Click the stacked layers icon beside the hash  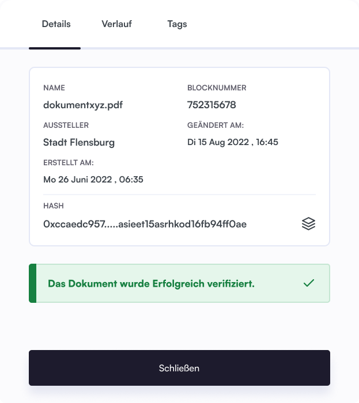coord(308,224)
